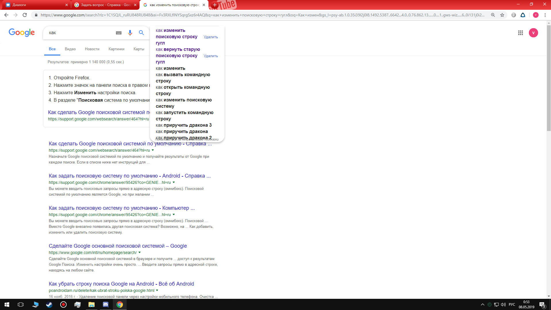Screen dimensions: 551x310
Task: Expand arrow next to homepage/search result URL
Action: 140,253
